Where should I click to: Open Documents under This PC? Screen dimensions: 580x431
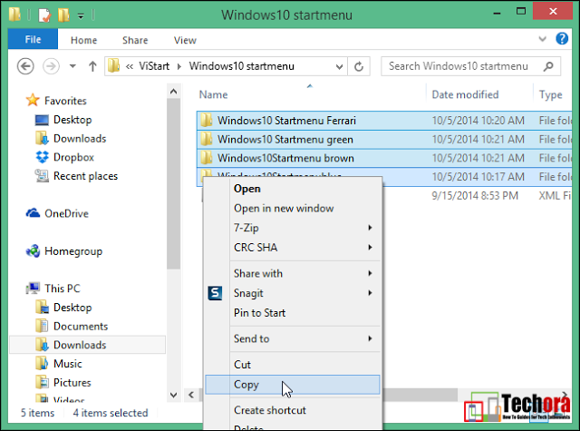click(x=81, y=327)
